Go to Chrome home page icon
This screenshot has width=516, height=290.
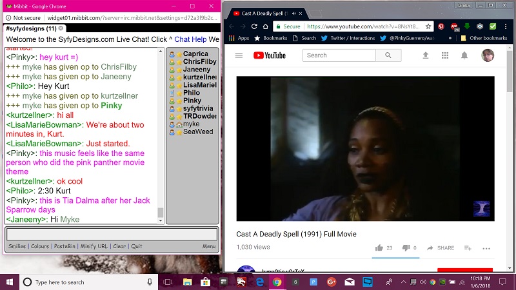click(265, 26)
